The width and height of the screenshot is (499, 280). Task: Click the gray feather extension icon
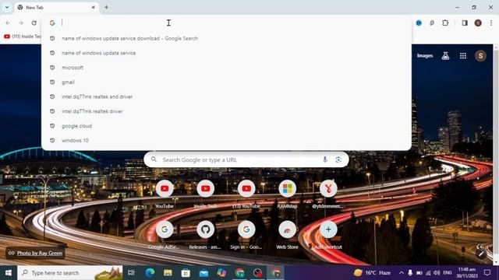click(432, 23)
